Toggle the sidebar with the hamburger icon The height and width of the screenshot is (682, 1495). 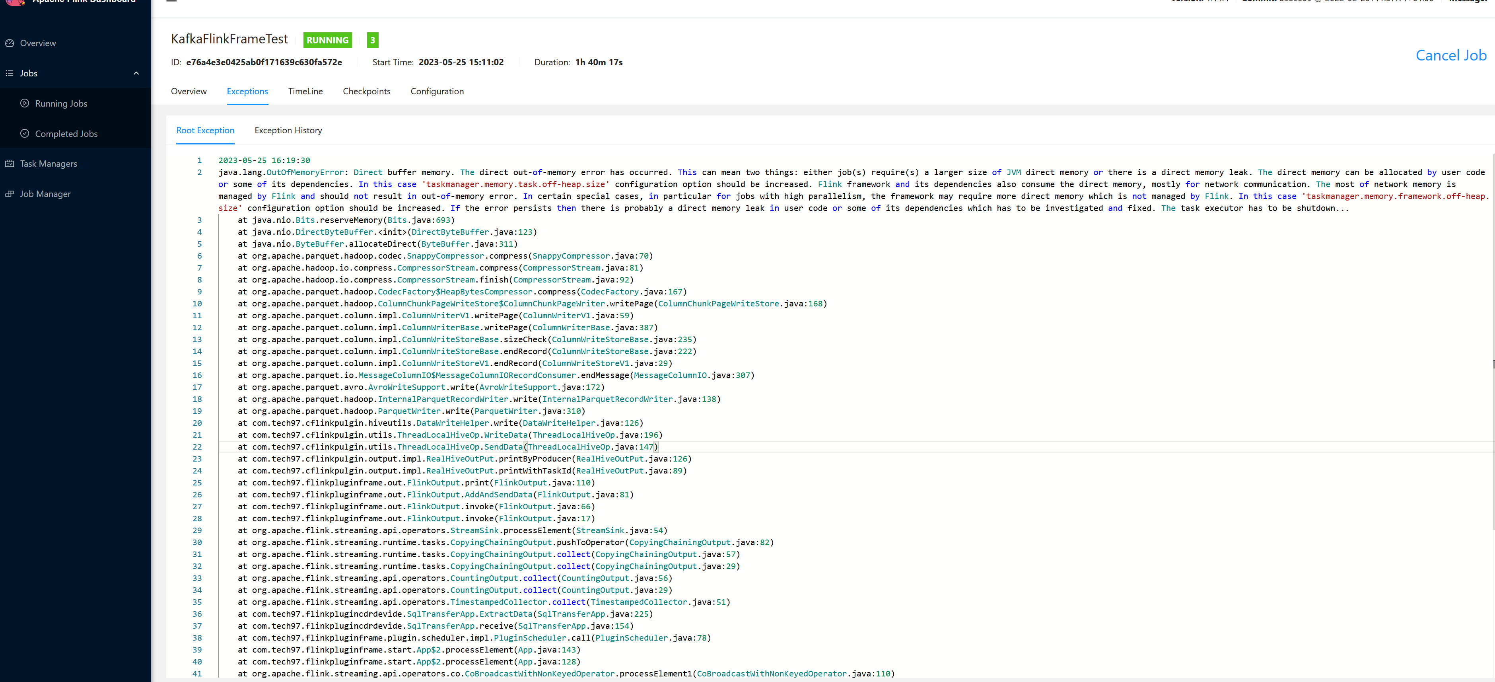(171, 1)
